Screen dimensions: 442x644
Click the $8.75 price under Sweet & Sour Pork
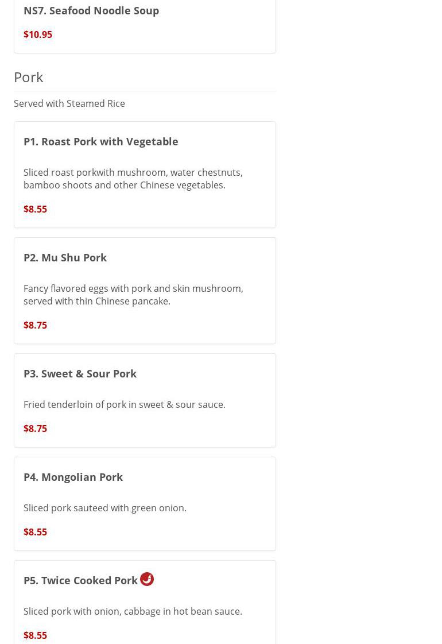(x=36, y=429)
